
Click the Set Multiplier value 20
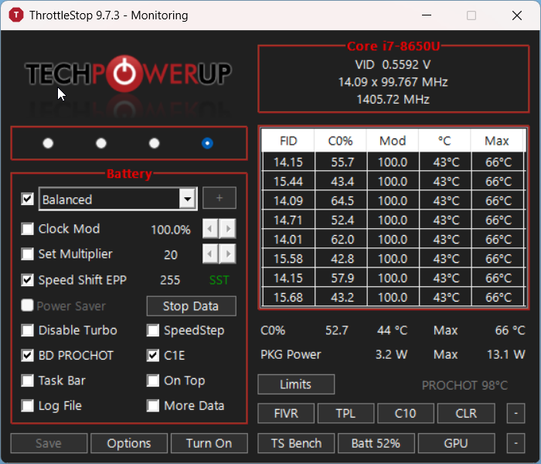click(x=171, y=254)
